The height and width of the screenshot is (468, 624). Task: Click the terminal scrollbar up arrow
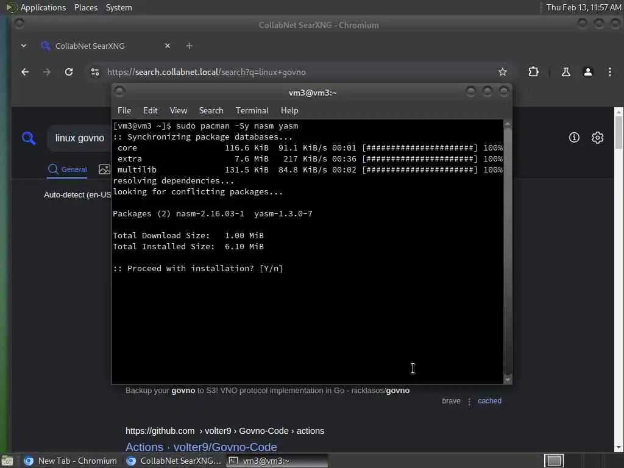(508, 124)
